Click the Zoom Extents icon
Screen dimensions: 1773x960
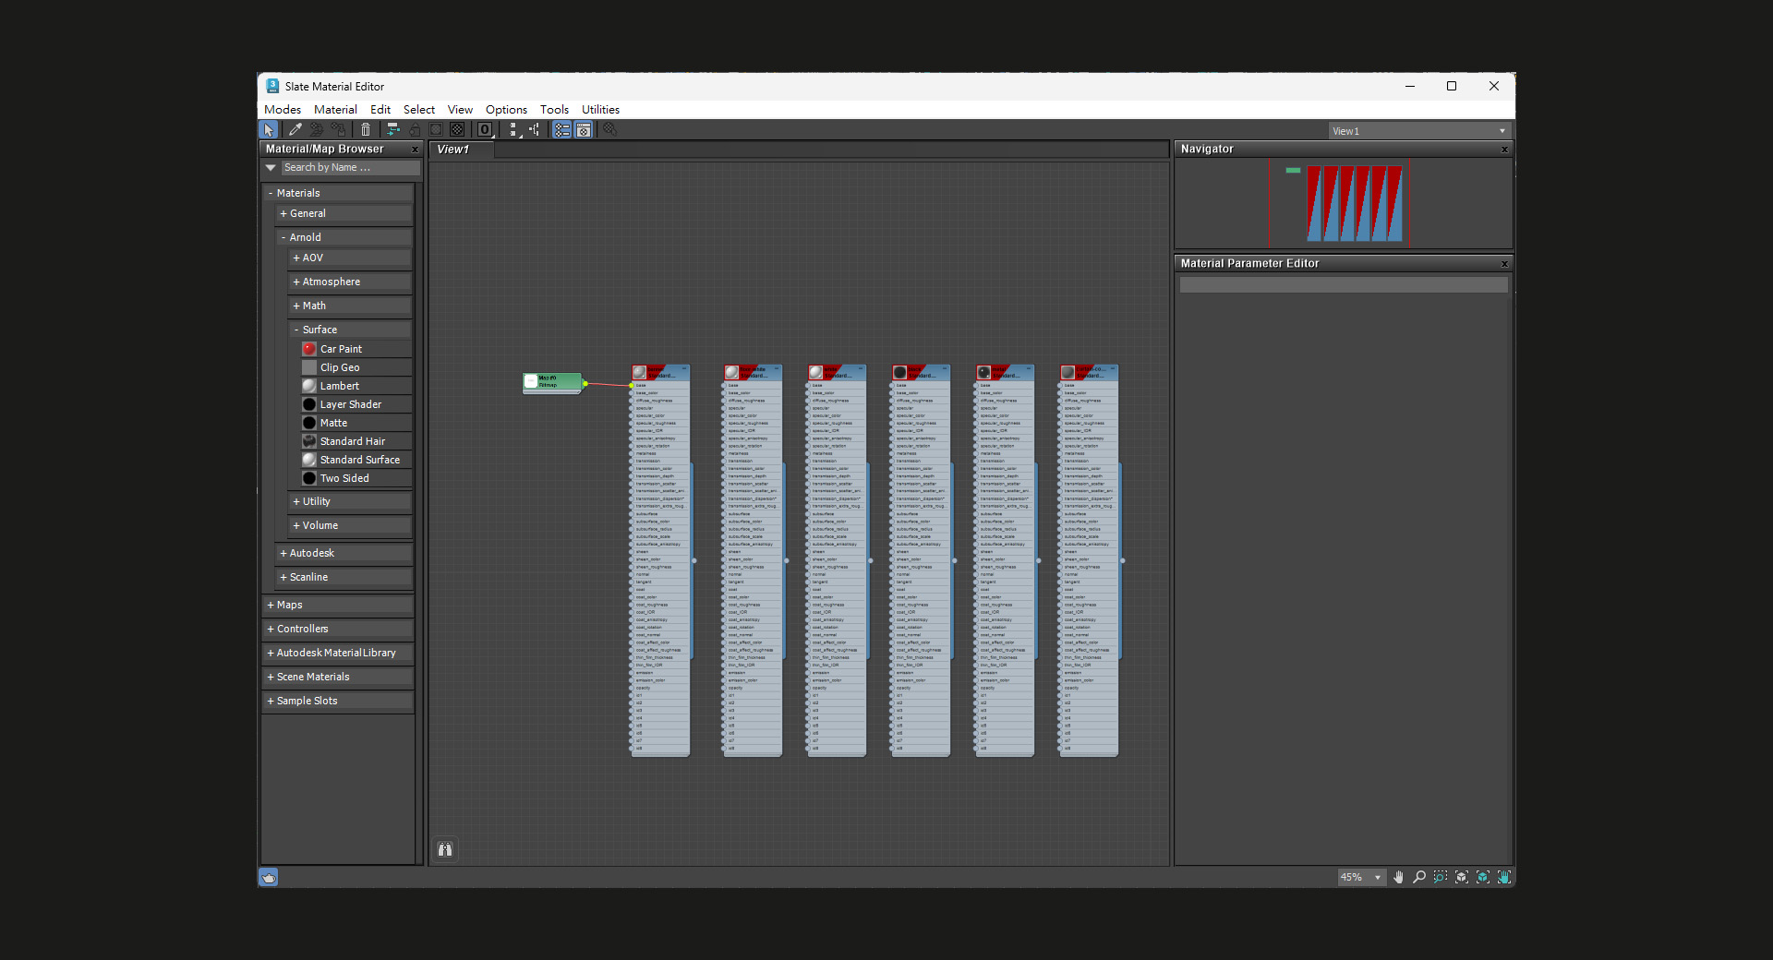(x=1462, y=877)
